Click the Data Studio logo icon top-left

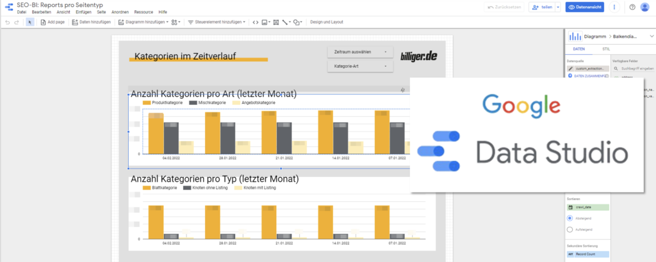pos(9,7)
